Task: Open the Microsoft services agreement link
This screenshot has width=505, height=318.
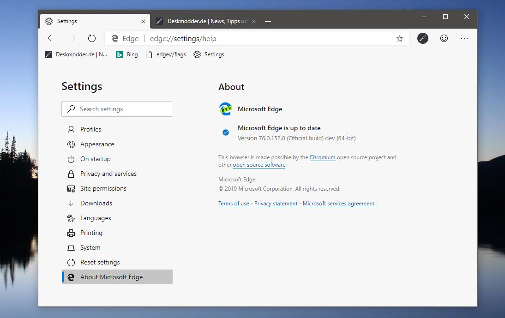Action: 338,204
